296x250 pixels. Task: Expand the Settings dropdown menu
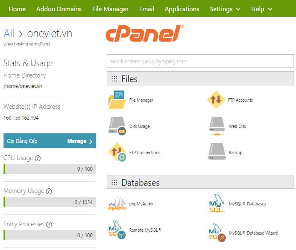(x=225, y=9)
